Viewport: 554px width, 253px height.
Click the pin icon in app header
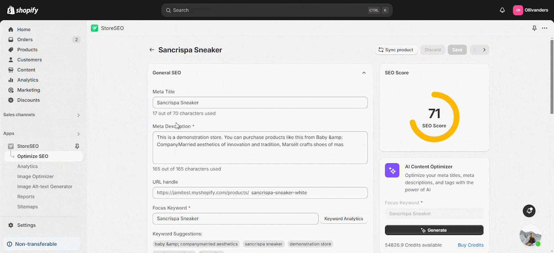(x=534, y=28)
